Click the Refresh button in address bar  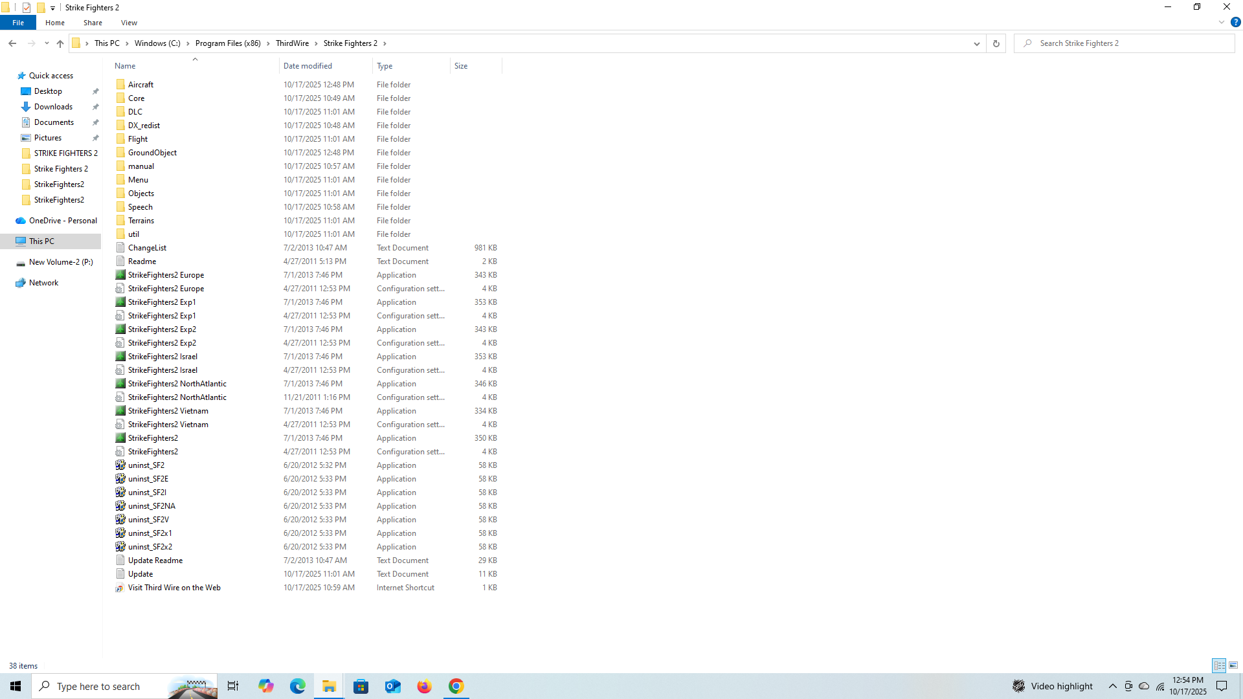(996, 43)
